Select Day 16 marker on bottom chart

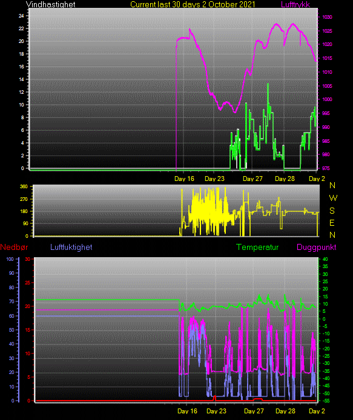tap(187, 411)
